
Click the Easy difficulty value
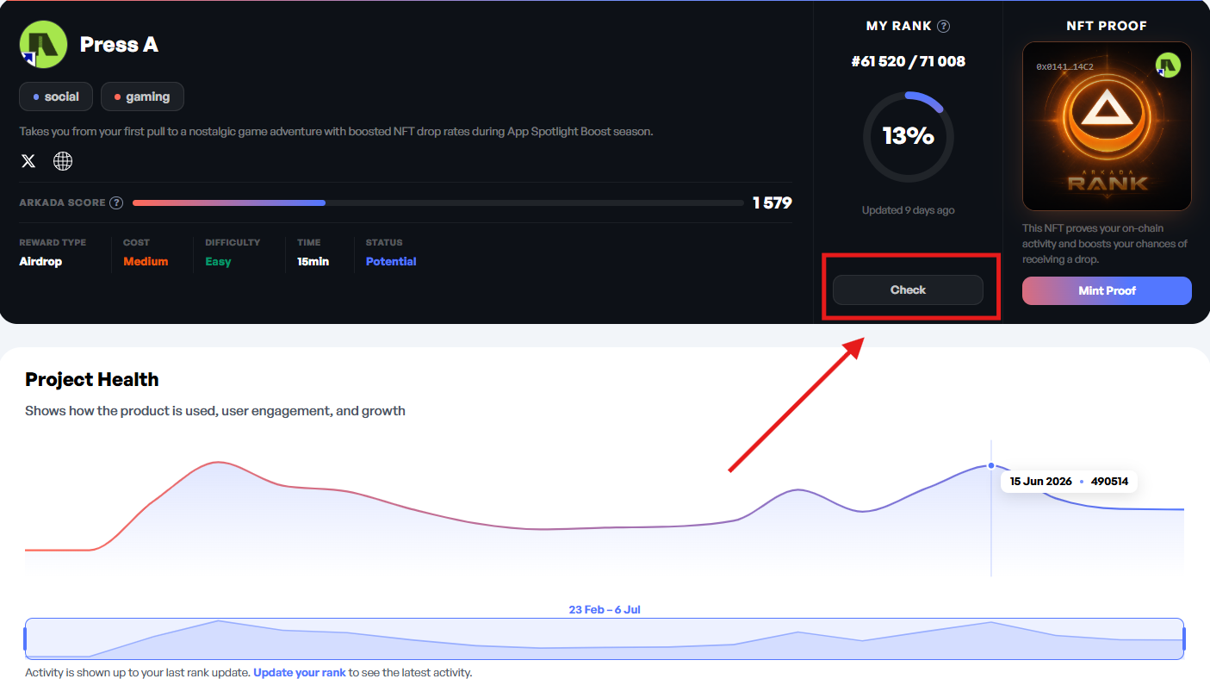pyautogui.click(x=218, y=261)
